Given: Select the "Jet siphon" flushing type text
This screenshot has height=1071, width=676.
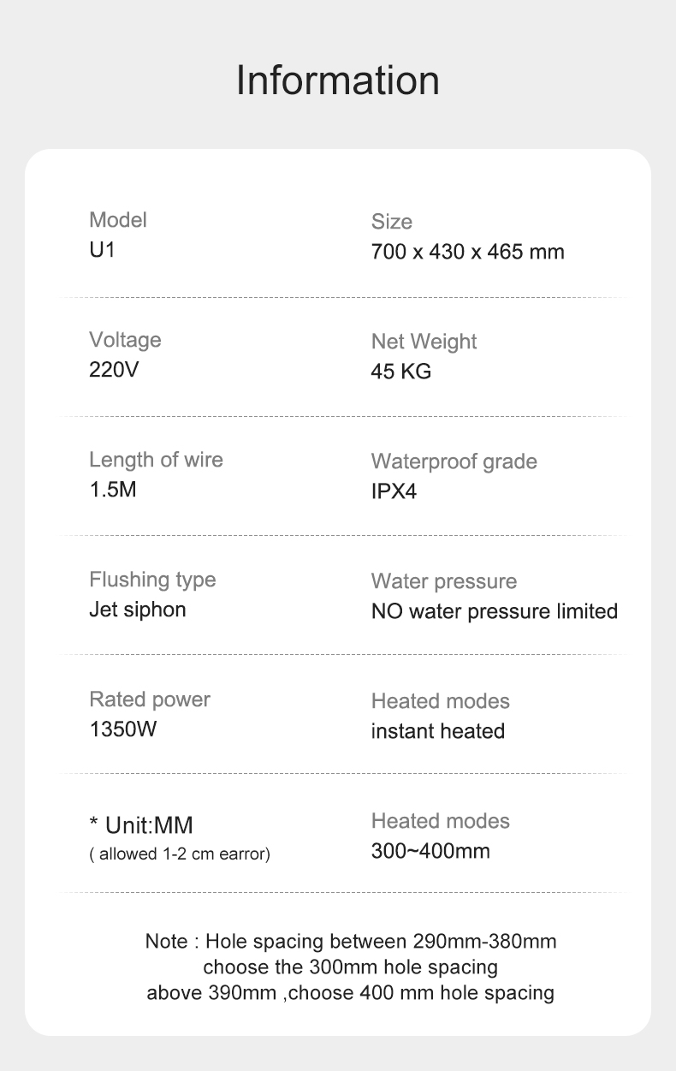Looking at the screenshot, I should pyautogui.click(x=137, y=610).
